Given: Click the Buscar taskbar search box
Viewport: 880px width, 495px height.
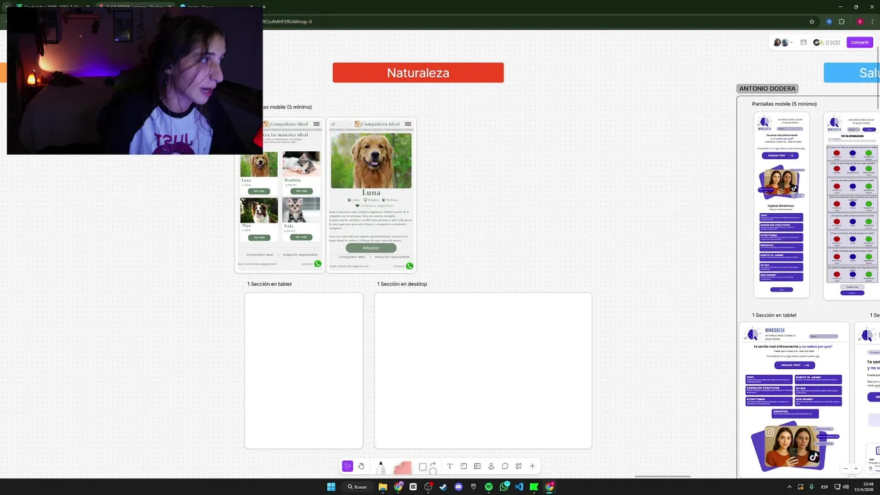Looking at the screenshot, I should coord(357,487).
